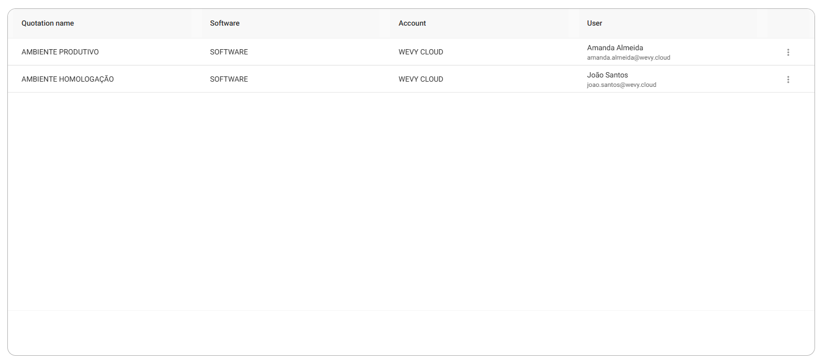
Task: Click the divider between Quotation name and Software headers
Action: (197, 24)
